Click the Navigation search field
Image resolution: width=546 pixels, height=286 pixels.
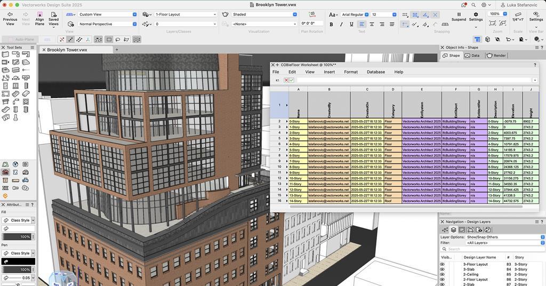[x=492, y=249]
